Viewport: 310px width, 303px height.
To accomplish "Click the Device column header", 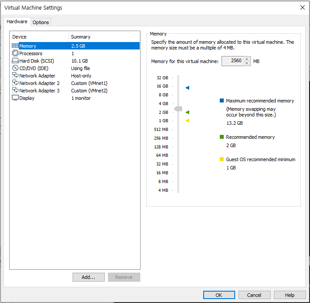I will tap(39, 37).
